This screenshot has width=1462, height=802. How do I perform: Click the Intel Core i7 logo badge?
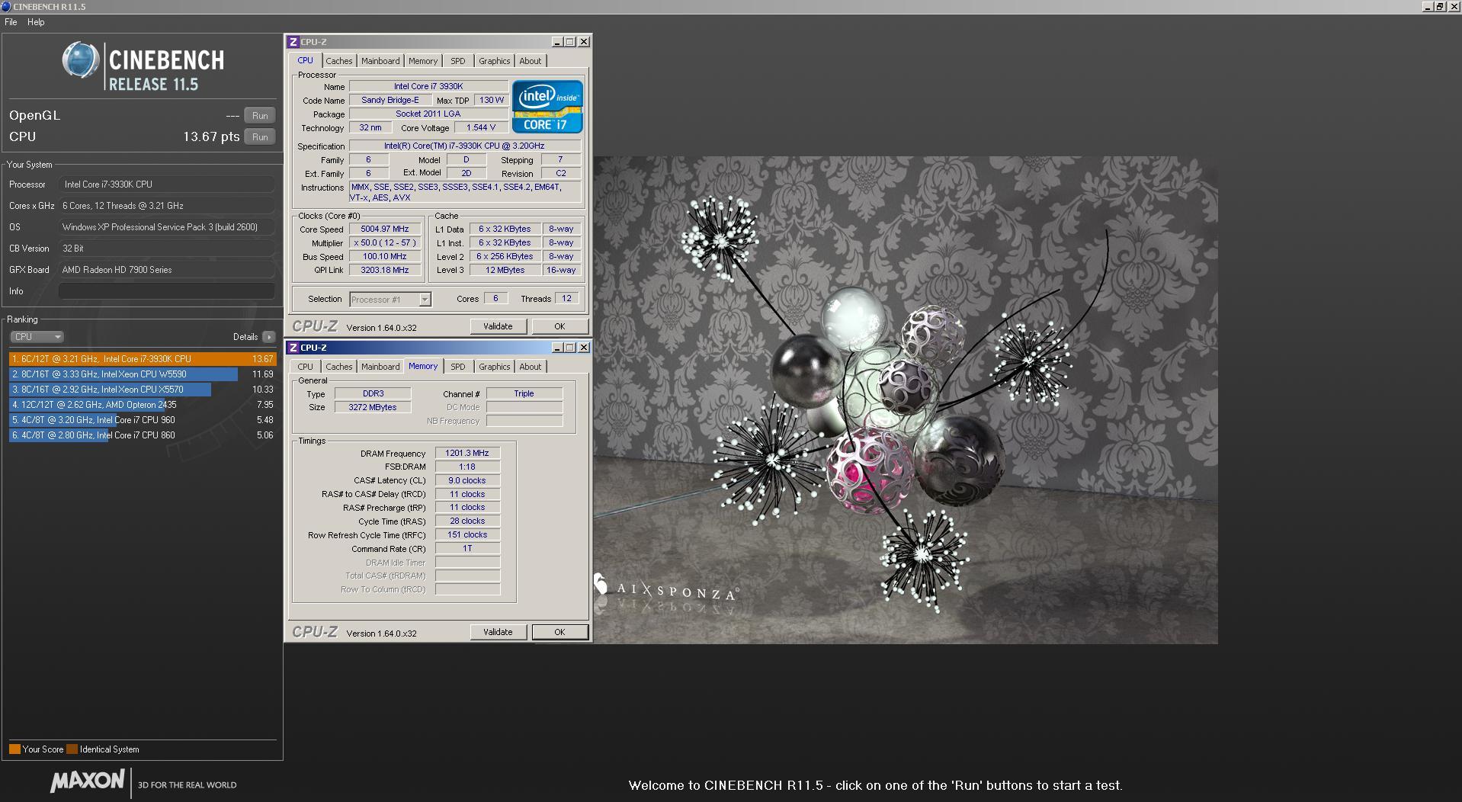click(547, 107)
